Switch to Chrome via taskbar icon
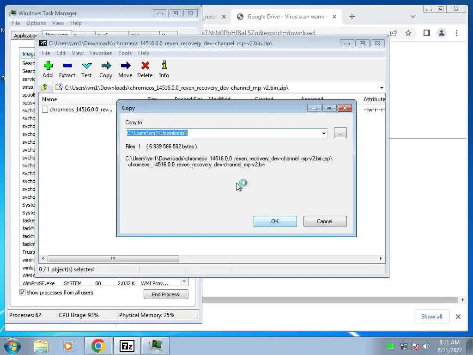Screen dimensions: 473x355 point(98,346)
